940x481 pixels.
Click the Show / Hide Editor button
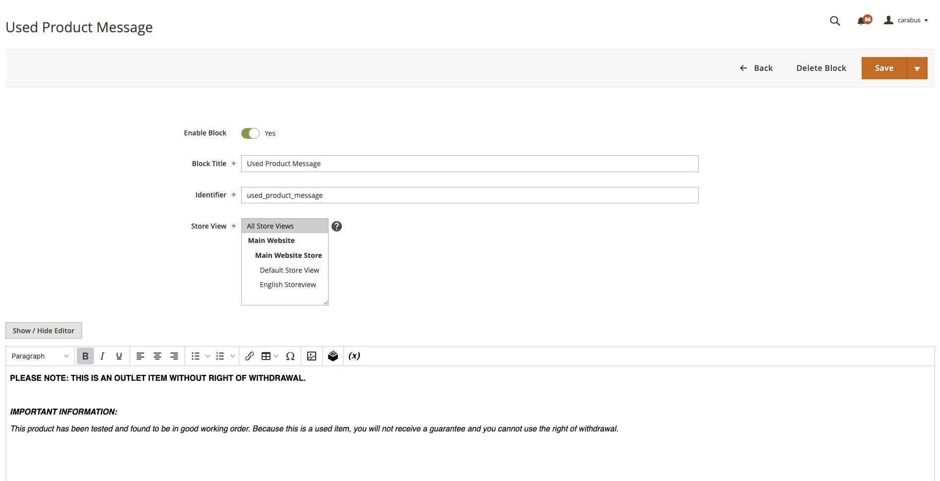pyautogui.click(x=44, y=331)
